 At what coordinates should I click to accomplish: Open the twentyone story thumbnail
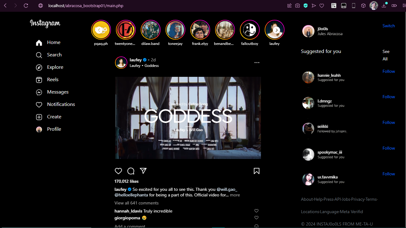(126, 30)
